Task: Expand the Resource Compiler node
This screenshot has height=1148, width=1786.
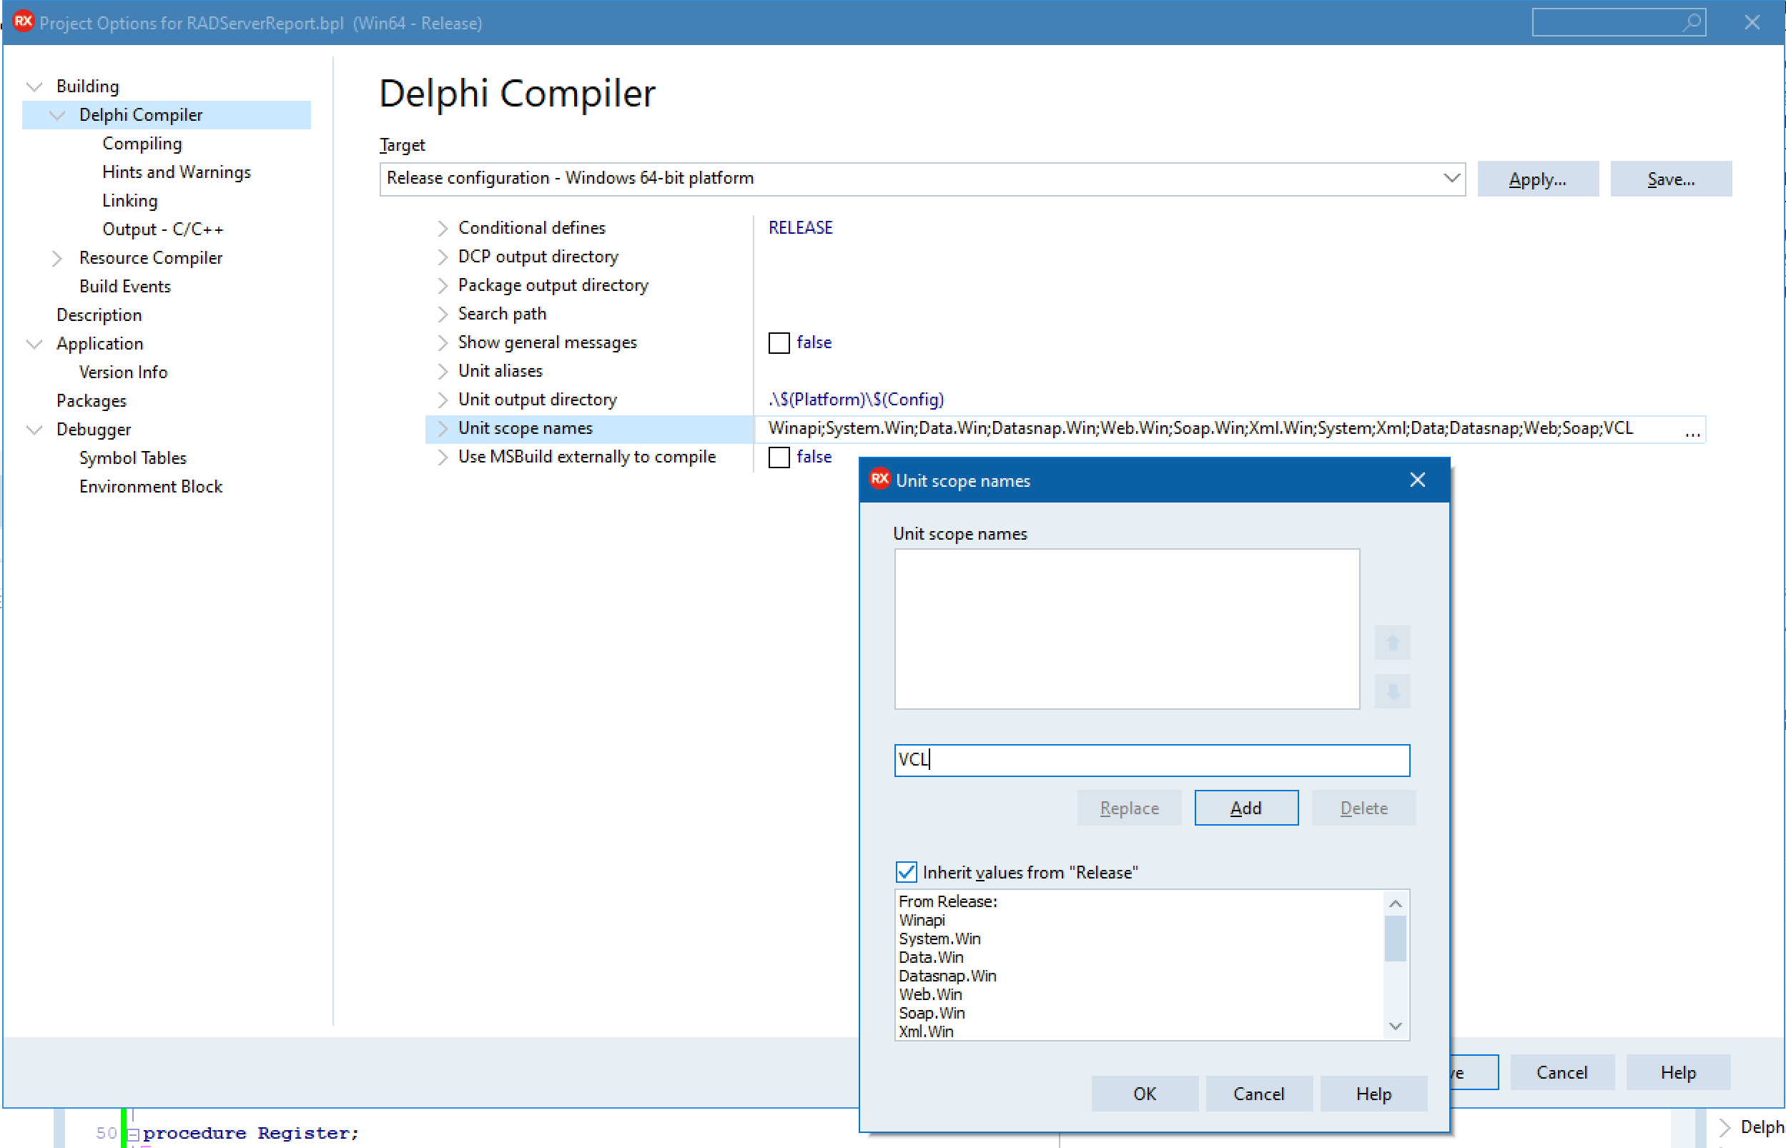Action: [57, 258]
